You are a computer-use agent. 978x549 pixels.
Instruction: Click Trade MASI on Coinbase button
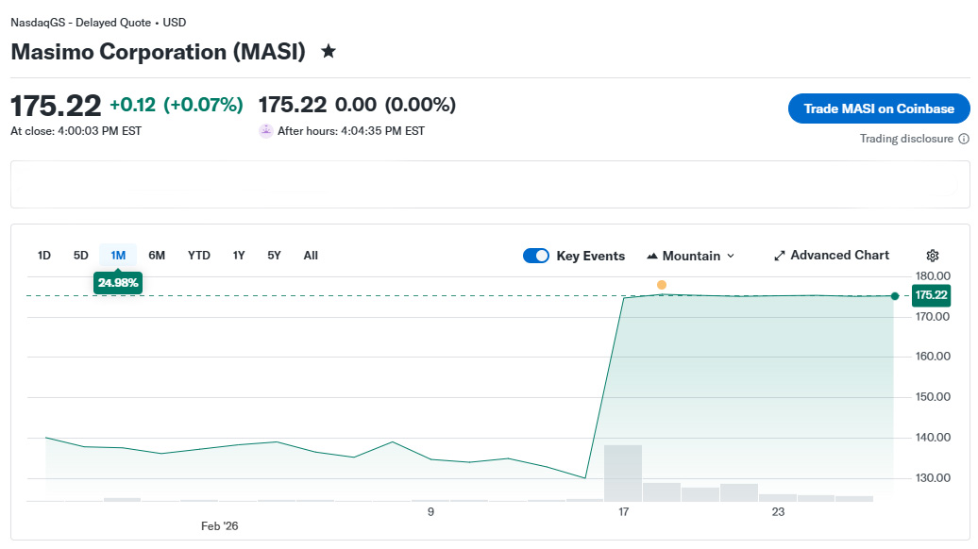(x=879, y=108)
